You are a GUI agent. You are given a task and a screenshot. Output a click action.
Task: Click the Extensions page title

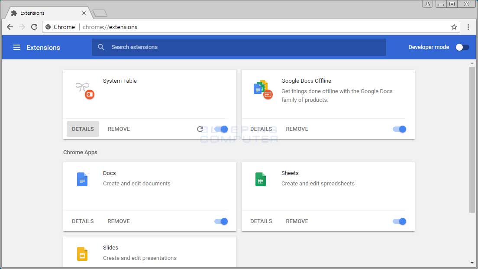(43, 48)
